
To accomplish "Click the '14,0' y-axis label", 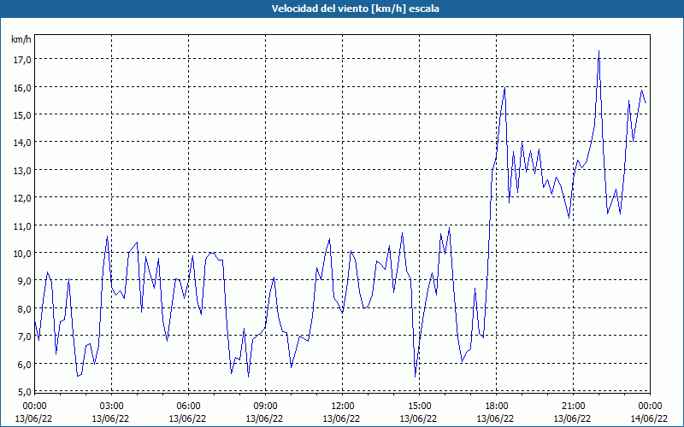I will coord(22,143).
